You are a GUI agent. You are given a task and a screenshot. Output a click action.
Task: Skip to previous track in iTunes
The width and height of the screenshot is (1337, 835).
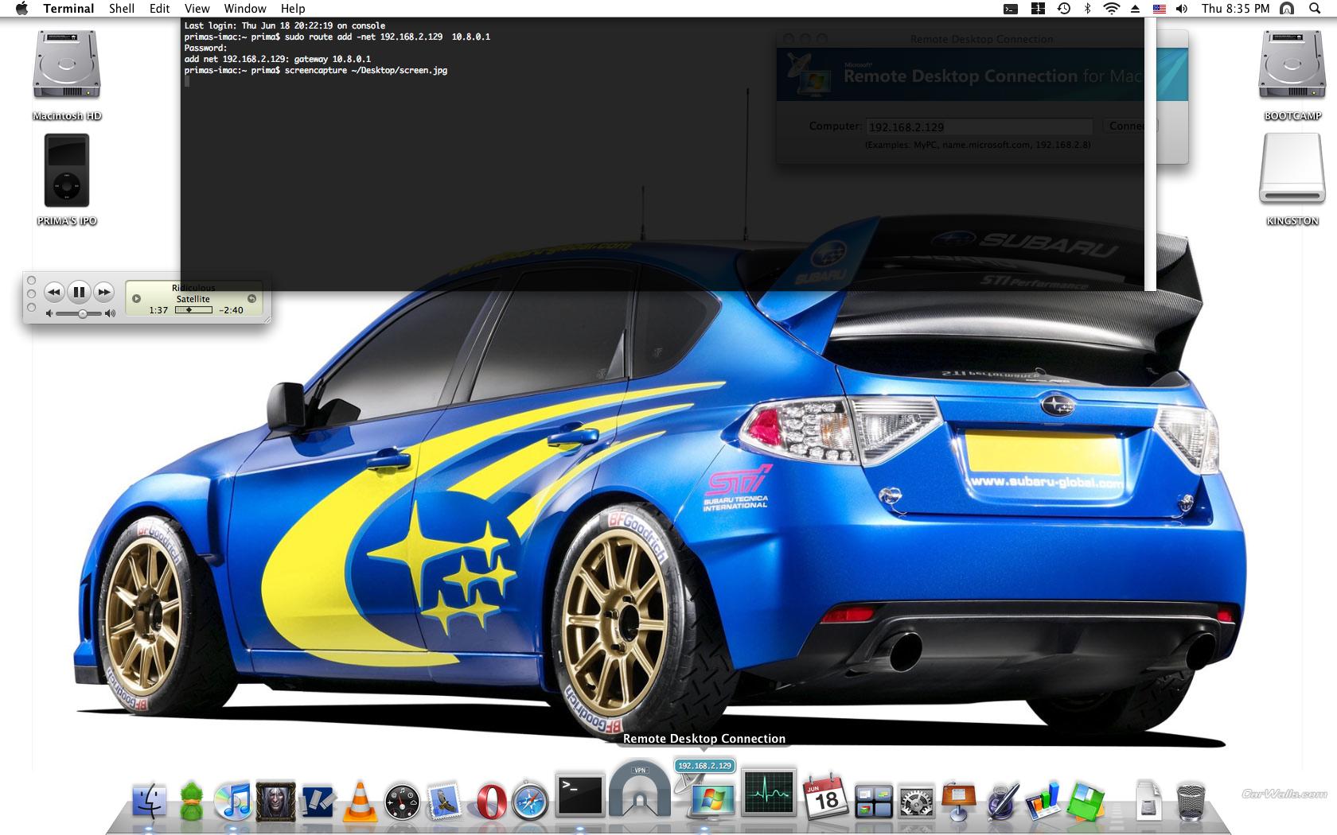coord(53,292)
